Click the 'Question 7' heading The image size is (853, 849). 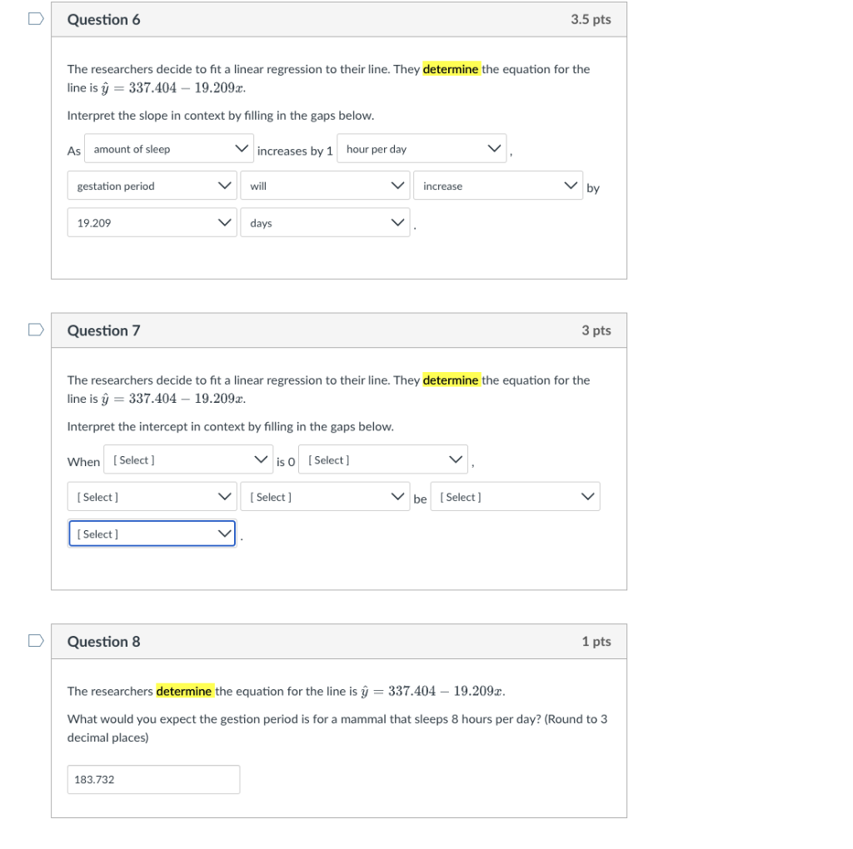pos(103,330)
